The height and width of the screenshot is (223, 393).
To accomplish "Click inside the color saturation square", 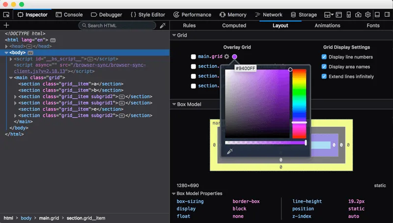I will click(257, 104).
